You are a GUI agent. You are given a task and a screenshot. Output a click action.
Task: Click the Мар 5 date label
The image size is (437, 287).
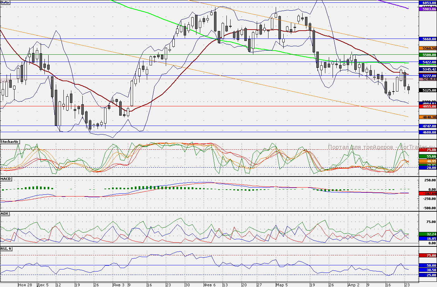coord(282,285)
